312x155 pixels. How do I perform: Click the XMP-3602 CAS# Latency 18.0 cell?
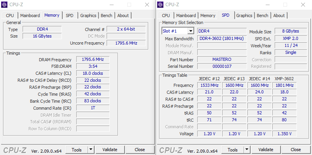[284, 92]
